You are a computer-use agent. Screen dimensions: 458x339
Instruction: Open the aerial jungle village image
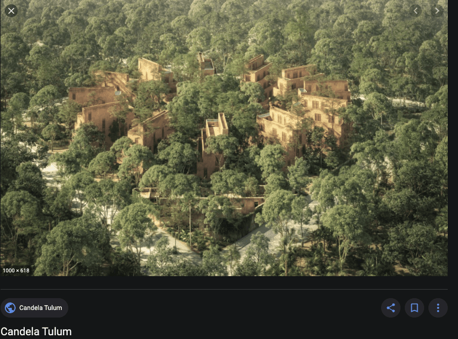pyautogui.click(x=224, y=138)
